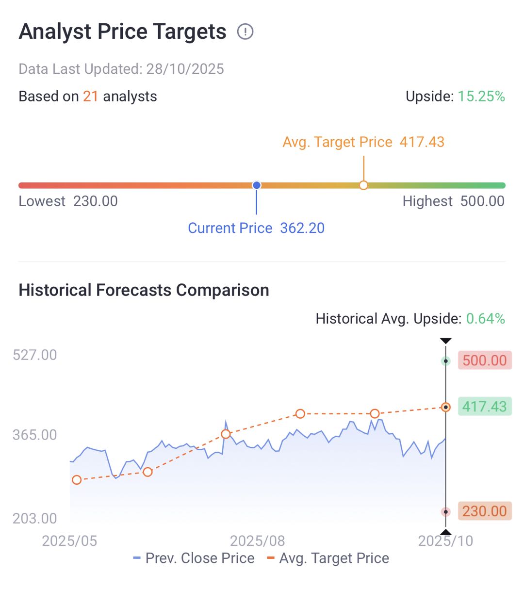The image size is (524, 590).
Task: Click the info icon beside Analyst Price Targets
Action: pos(245,32)
